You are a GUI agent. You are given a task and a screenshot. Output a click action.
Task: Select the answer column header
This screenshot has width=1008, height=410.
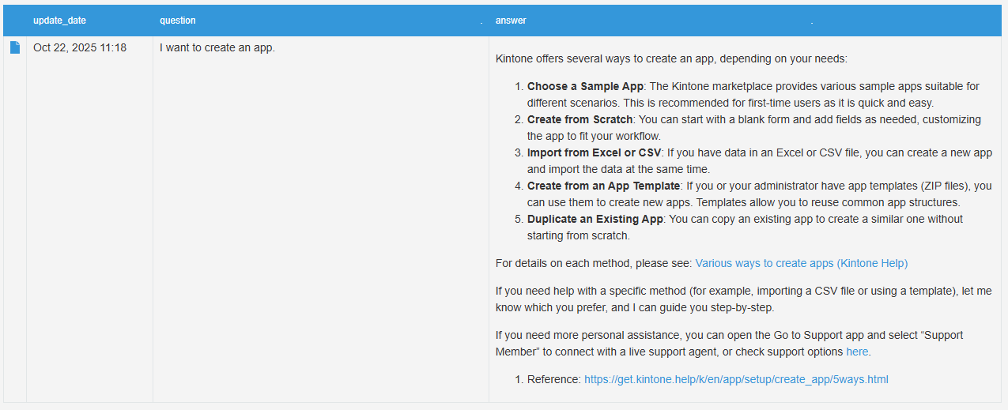click(511, 21)
